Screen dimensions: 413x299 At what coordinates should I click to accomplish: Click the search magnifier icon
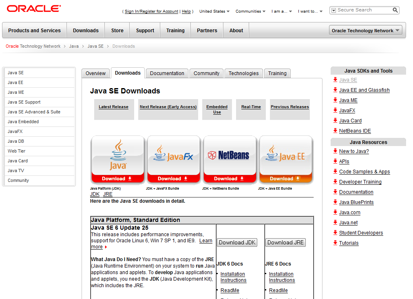tap(395, 10)
